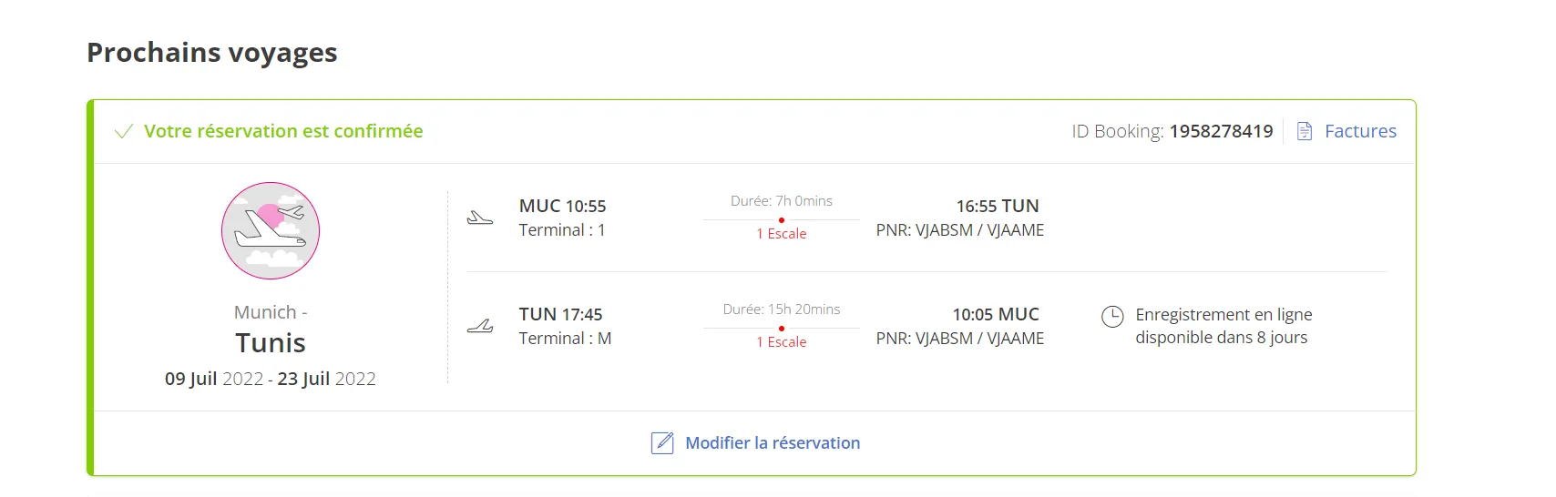Click the outbound PNR VJABSM / VJAAME text
The image size is (1556, 497).
(x=960, y=230)
